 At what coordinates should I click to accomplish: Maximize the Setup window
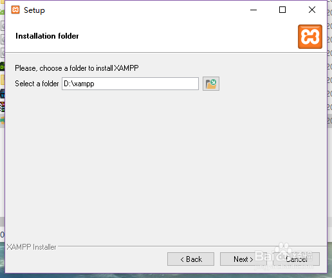[x=282, y=10]
